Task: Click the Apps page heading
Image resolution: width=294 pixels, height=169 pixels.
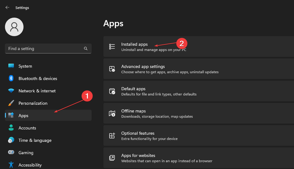Action: 113,23
